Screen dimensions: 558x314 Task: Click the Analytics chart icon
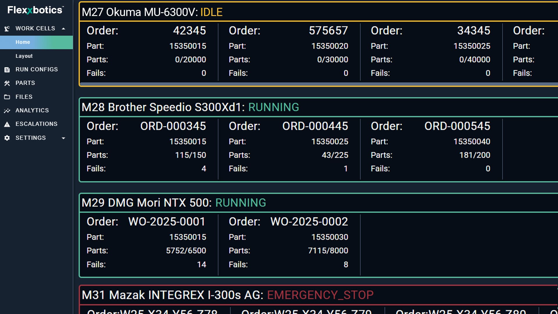coord(7,110)
